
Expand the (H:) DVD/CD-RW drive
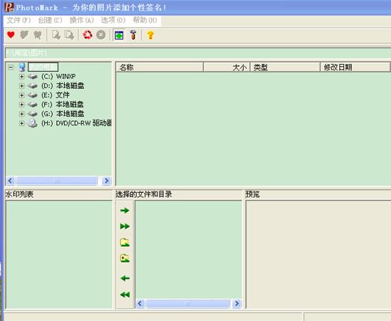21,123
